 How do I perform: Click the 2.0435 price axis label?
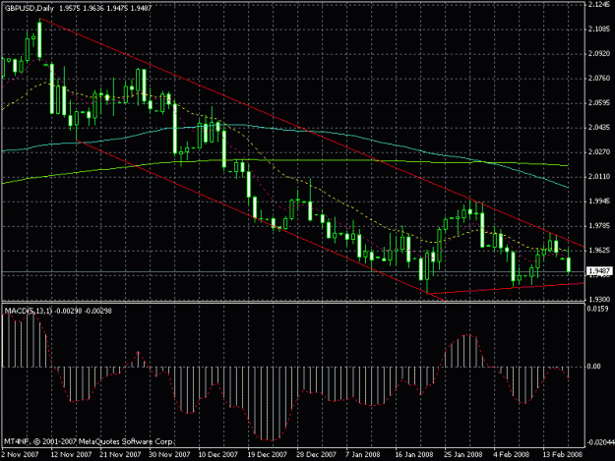pos(599,128)
